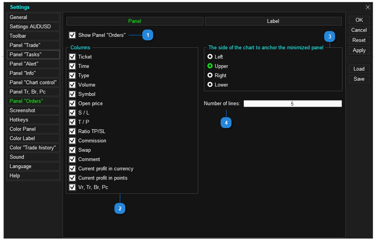Switch to the Label tab
The width and height of the screenshot is (375, 241).
click(x=273, y=21)
